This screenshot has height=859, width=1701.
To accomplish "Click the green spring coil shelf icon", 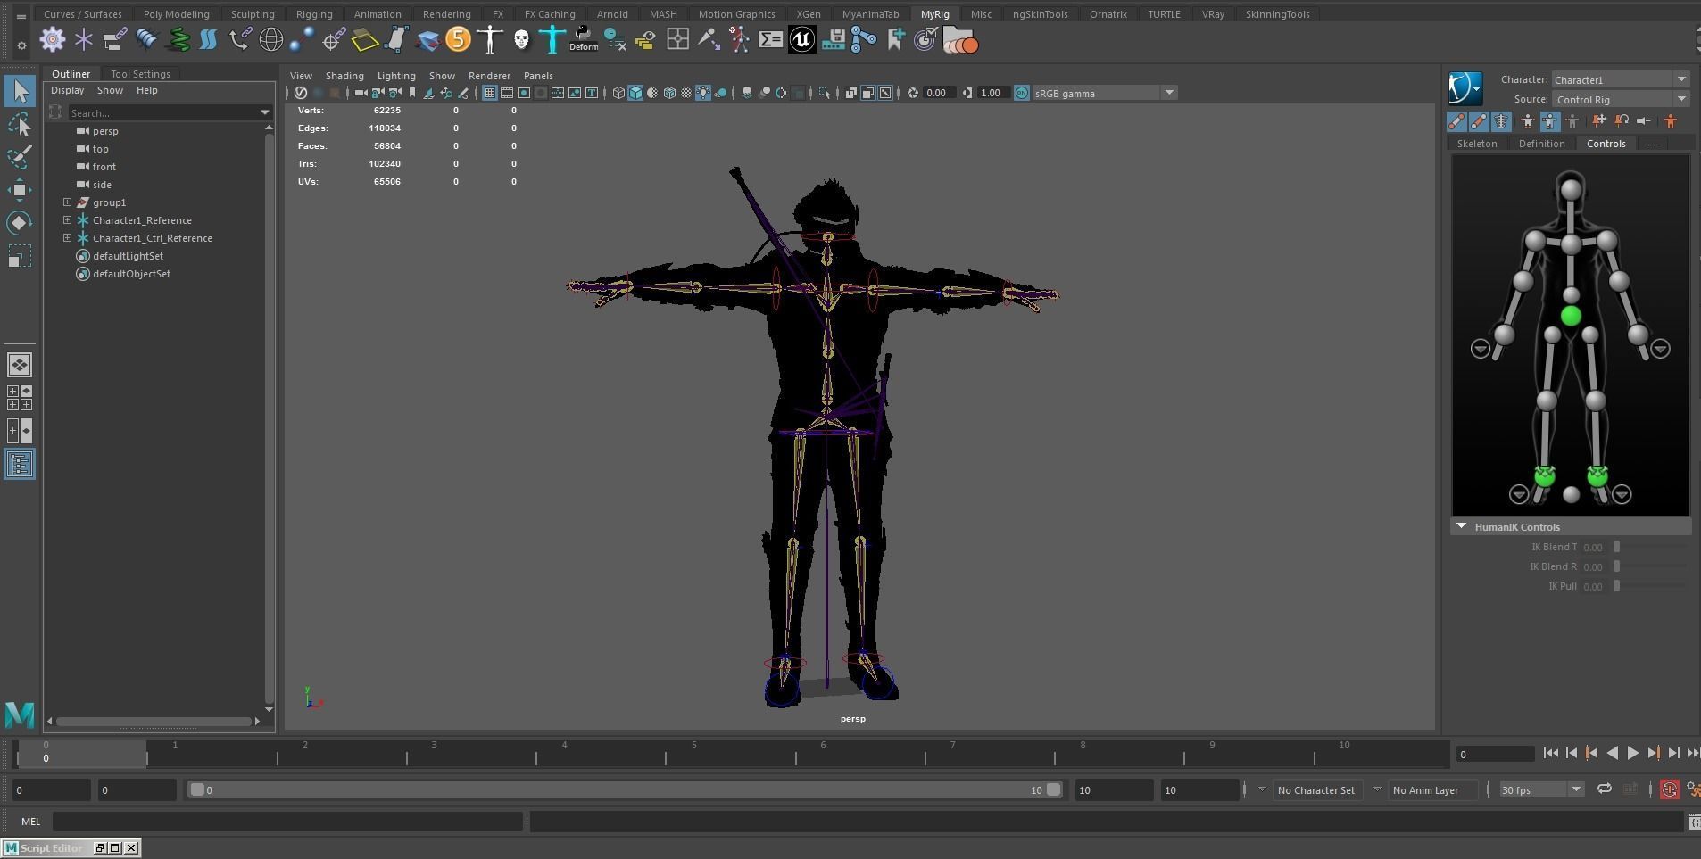I will point(178,39).
